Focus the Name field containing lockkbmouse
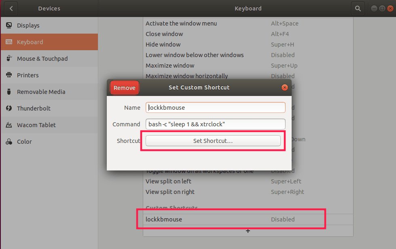 click(x=215, y=108)
